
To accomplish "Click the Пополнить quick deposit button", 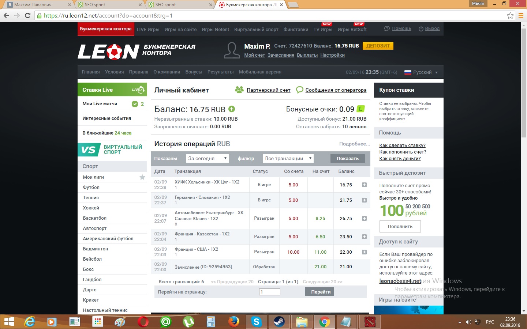I will click(x=400, y=227).
